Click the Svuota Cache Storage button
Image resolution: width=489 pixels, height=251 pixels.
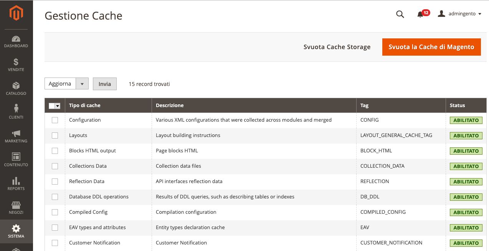[x=337, y=47]
